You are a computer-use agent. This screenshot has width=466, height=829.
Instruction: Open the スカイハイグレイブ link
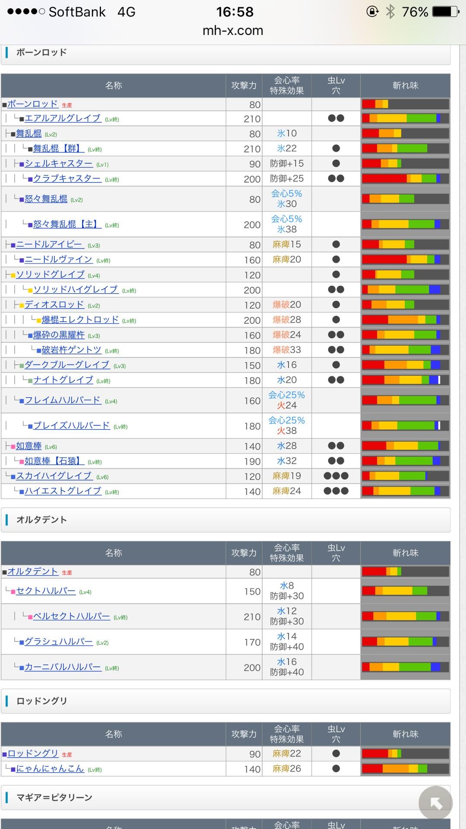(54, 476)
